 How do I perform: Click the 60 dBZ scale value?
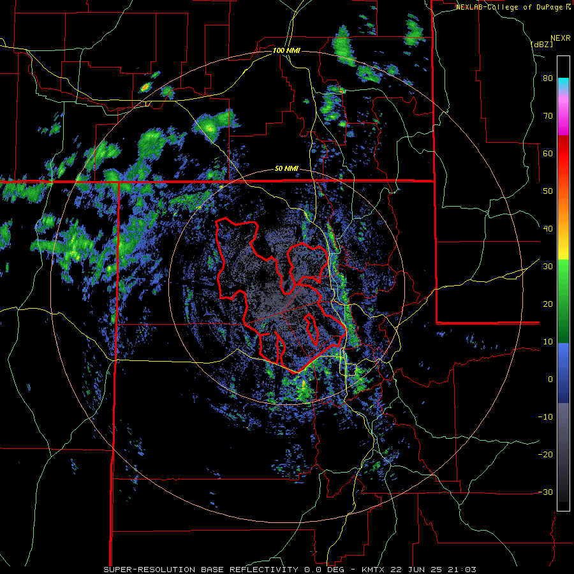click(548, 153)
